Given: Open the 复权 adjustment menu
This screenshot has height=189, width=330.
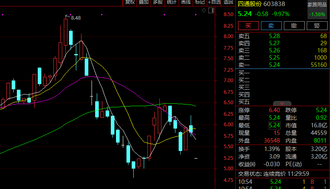Looking at the screenshot, I should 129,2.
